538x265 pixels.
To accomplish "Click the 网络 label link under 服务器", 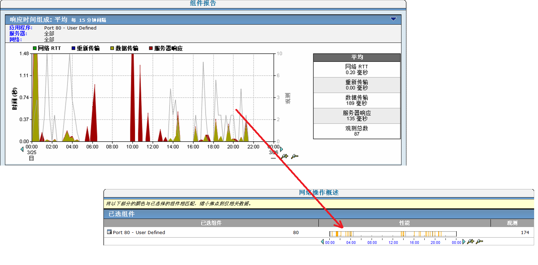I will [x=16, y=40].
